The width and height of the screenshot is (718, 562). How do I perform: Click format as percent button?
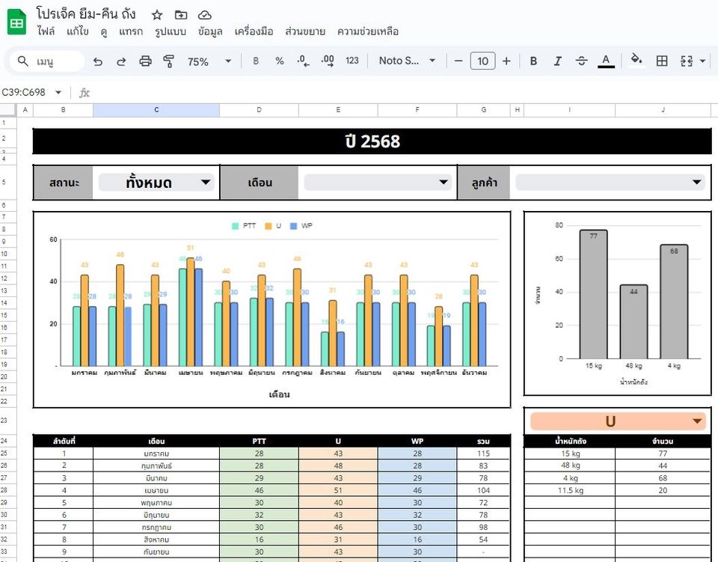[279, 61]
